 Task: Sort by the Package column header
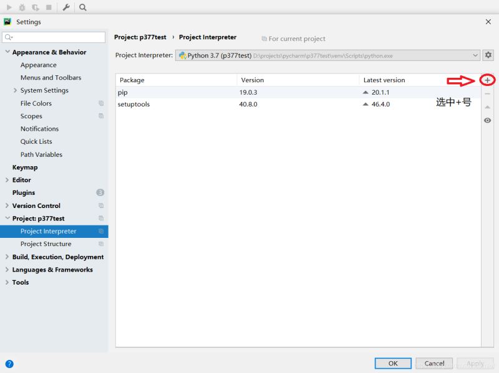(x=177, y=80)
